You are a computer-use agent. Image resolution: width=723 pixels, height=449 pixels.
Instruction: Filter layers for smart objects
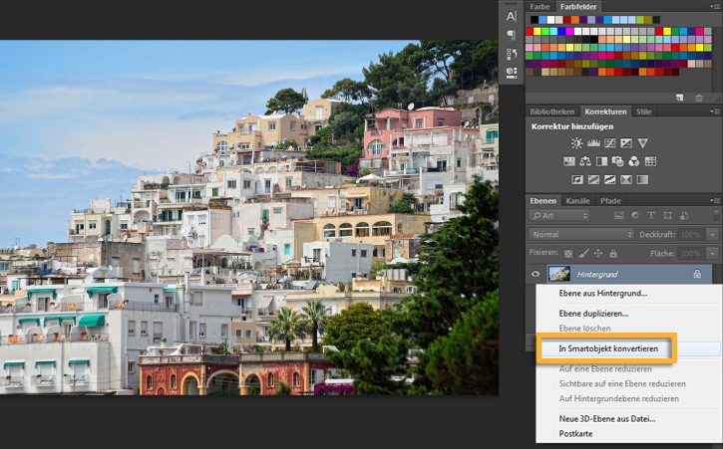tap(684, 215)
